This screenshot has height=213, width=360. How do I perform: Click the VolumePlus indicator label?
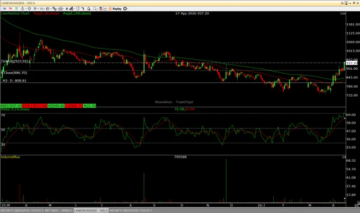click(11, 157)
